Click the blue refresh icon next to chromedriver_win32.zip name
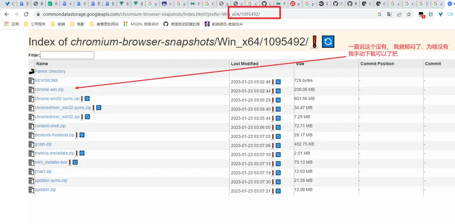Image resolution: width=455 pixels, height=224 pixels. point(87,117)
